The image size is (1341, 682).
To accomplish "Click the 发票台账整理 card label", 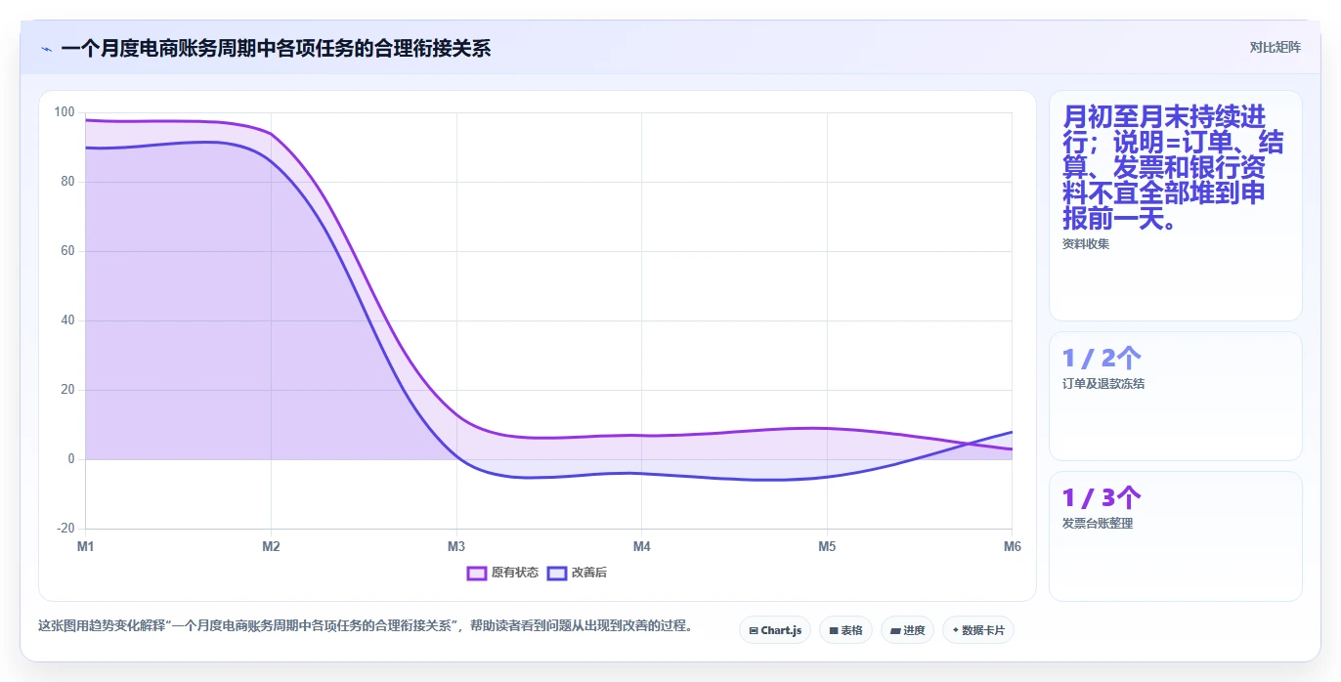I will pyautogui.click(x=1098, y=524).
